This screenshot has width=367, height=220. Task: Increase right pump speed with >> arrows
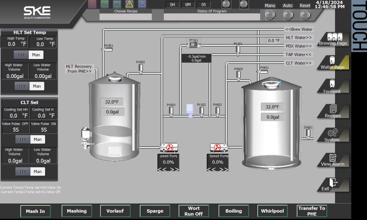point(224,168)
